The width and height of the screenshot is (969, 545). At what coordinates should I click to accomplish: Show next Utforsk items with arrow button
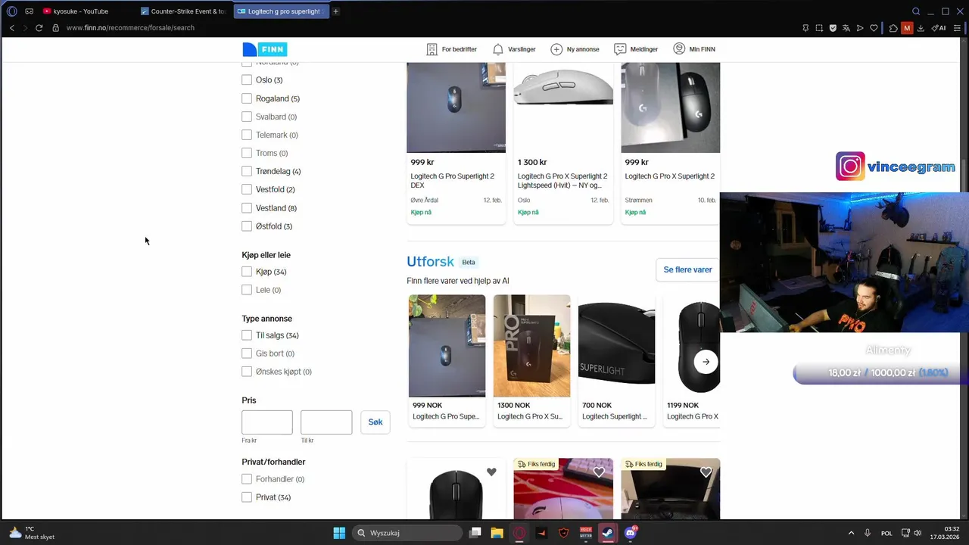(x=706, y=362)
